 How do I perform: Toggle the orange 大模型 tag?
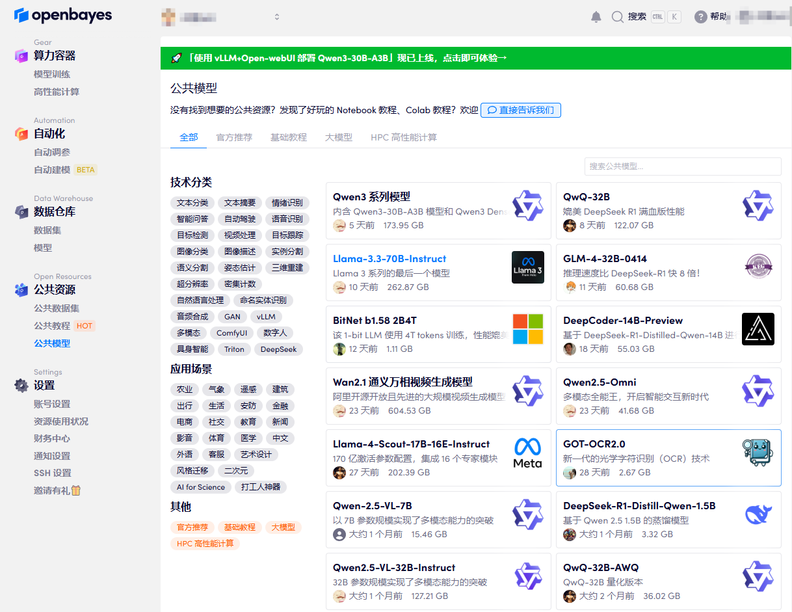click(283, 527)
